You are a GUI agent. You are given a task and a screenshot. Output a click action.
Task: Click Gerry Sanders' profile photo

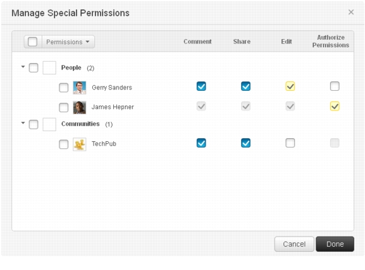click(x=79, y=88)
